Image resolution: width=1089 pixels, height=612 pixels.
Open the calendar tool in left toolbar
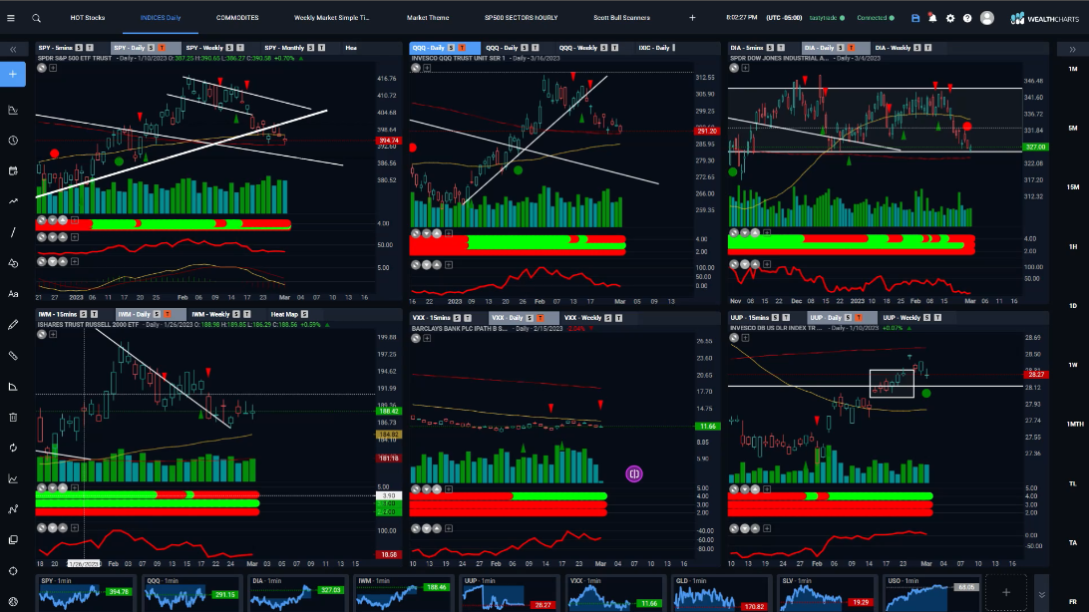(13, 170)
